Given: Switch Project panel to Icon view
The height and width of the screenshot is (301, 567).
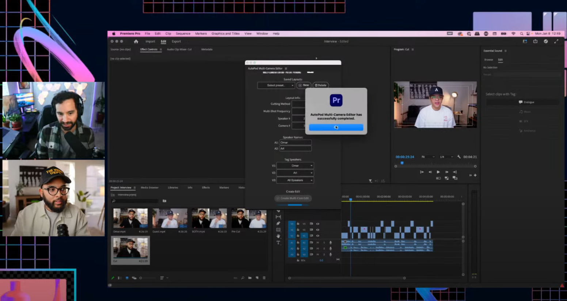Looking at the screenshot, I should [x=127, y=278].
